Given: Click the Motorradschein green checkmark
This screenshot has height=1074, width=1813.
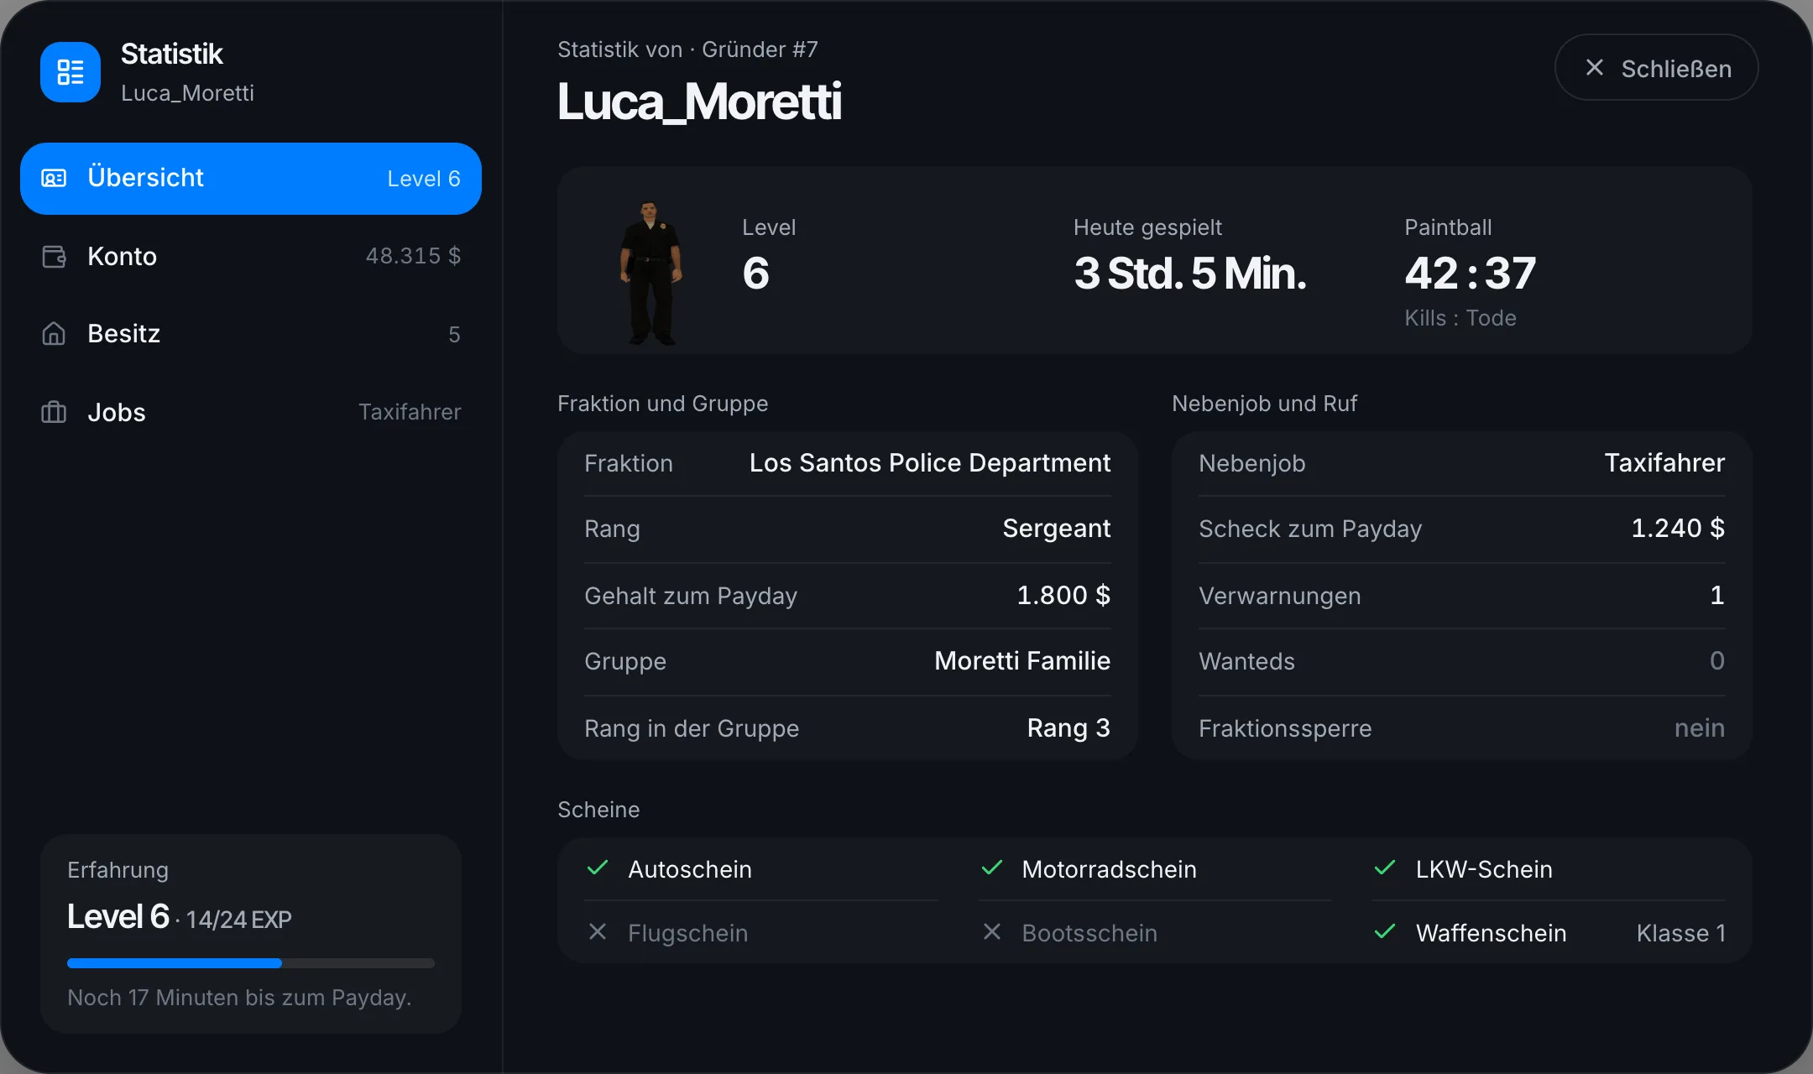Looking at the screenshot, I should tap(992, 868).
